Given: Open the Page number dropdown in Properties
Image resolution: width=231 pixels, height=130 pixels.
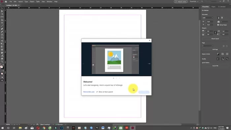Looking at the screenshot, I should coord(208,46).
